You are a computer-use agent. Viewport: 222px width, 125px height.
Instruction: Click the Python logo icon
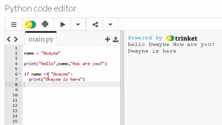point(45,24)
